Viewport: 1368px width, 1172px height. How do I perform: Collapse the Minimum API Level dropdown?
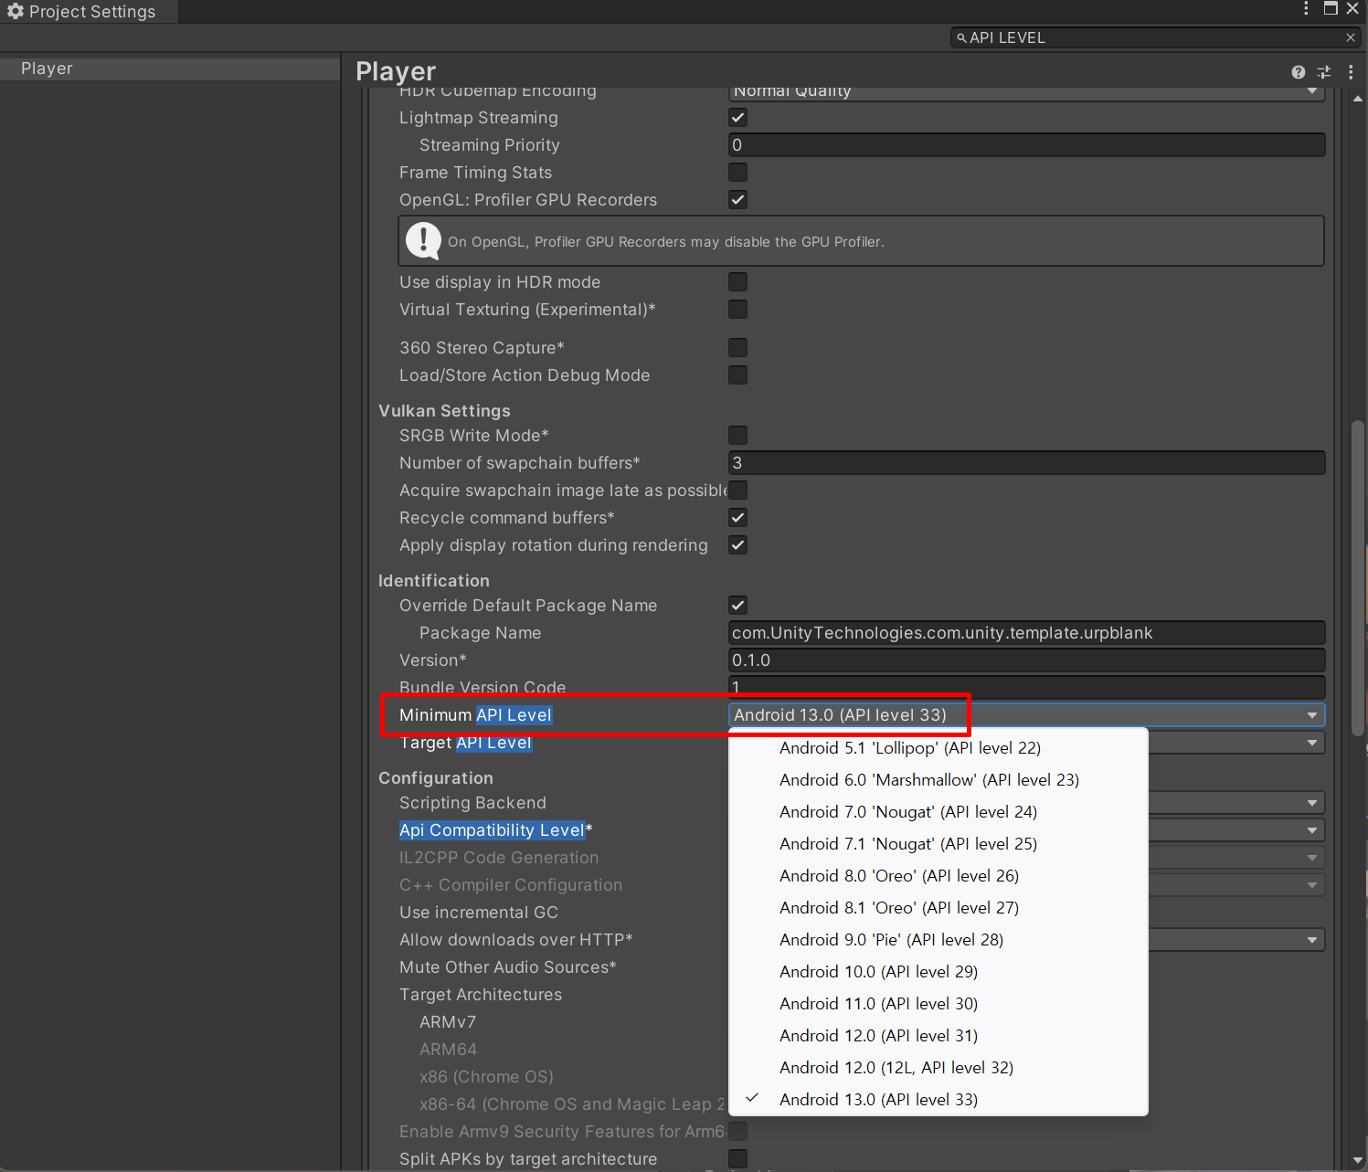click(1311, 715)
